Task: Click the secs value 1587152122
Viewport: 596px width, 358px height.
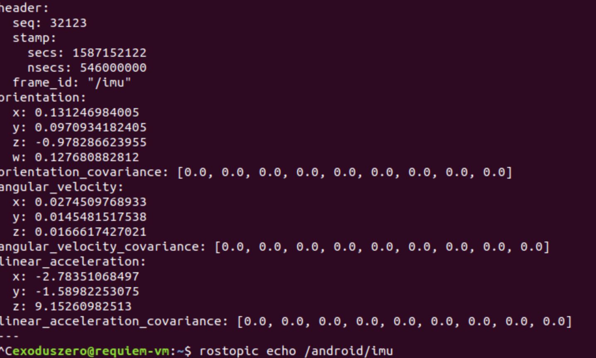Action: 109,53
